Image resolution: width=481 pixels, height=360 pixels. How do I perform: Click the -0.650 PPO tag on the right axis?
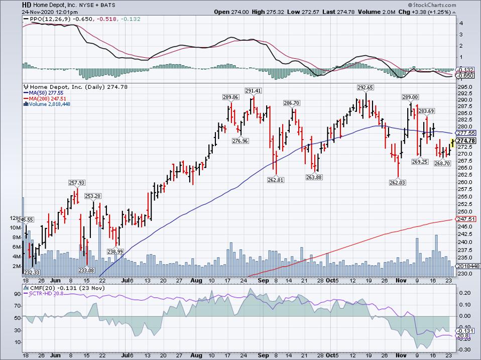[465, 76]
